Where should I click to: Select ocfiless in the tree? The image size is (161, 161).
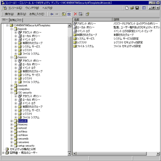(23, 131)
